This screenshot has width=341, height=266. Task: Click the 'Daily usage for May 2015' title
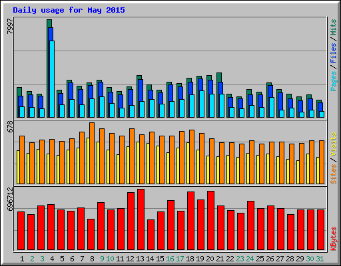pos(69,10)
